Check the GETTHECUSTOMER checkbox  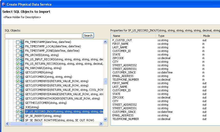[x=18, y=103]
